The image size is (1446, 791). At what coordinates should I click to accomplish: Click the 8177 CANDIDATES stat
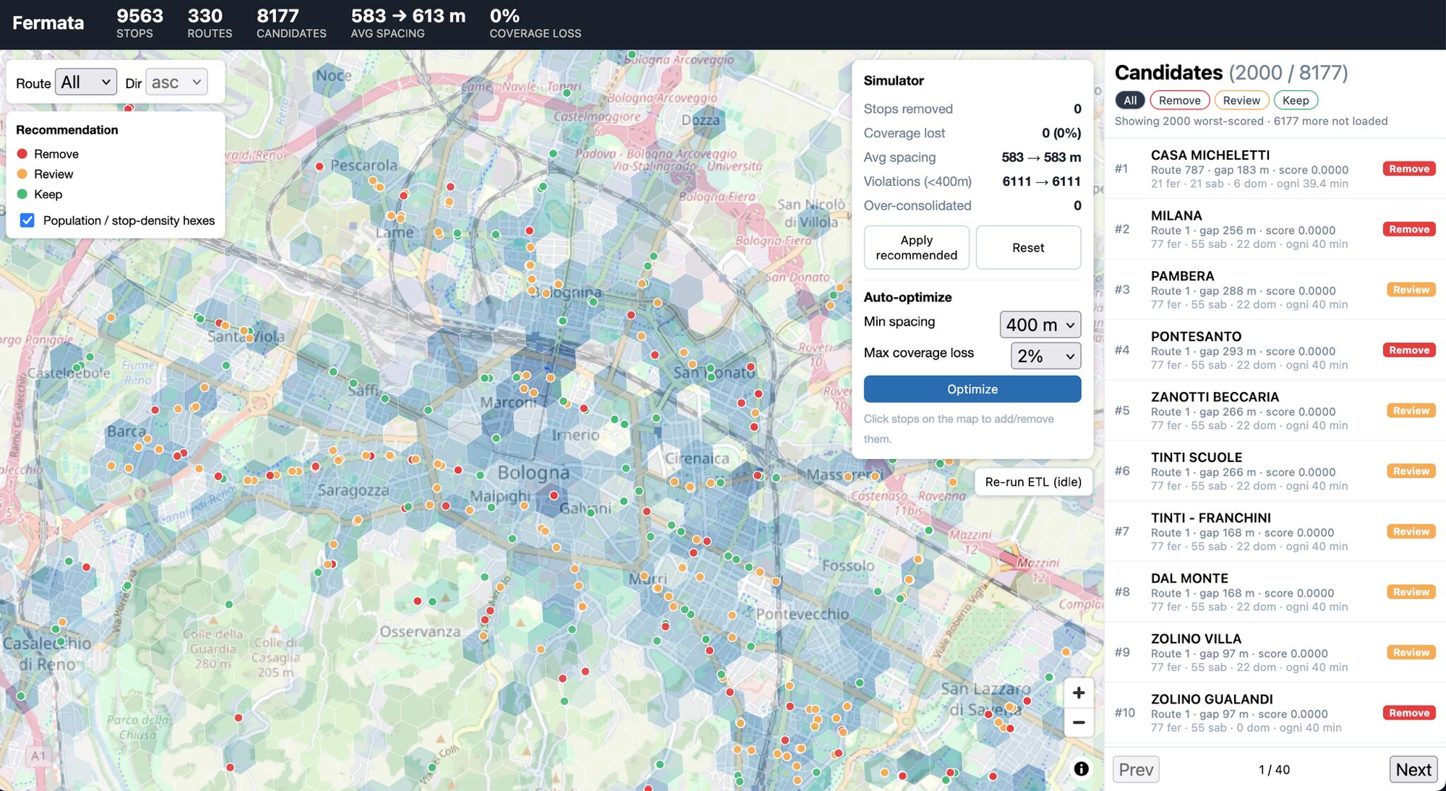[291, 23]
